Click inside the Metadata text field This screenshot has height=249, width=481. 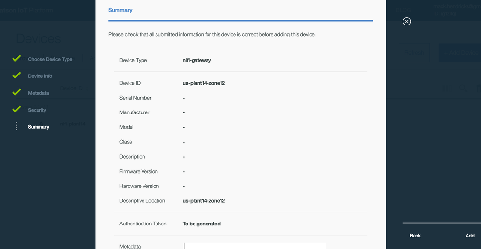point(255,246)
